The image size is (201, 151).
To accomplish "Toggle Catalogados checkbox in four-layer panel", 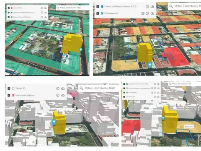I will point(124,93).
